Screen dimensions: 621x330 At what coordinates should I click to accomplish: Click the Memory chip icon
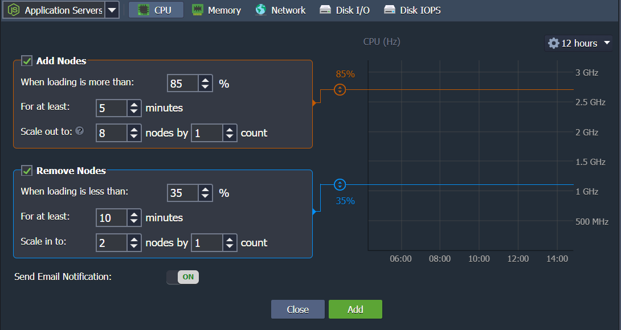pyautogui.click(x=198, y=9)
